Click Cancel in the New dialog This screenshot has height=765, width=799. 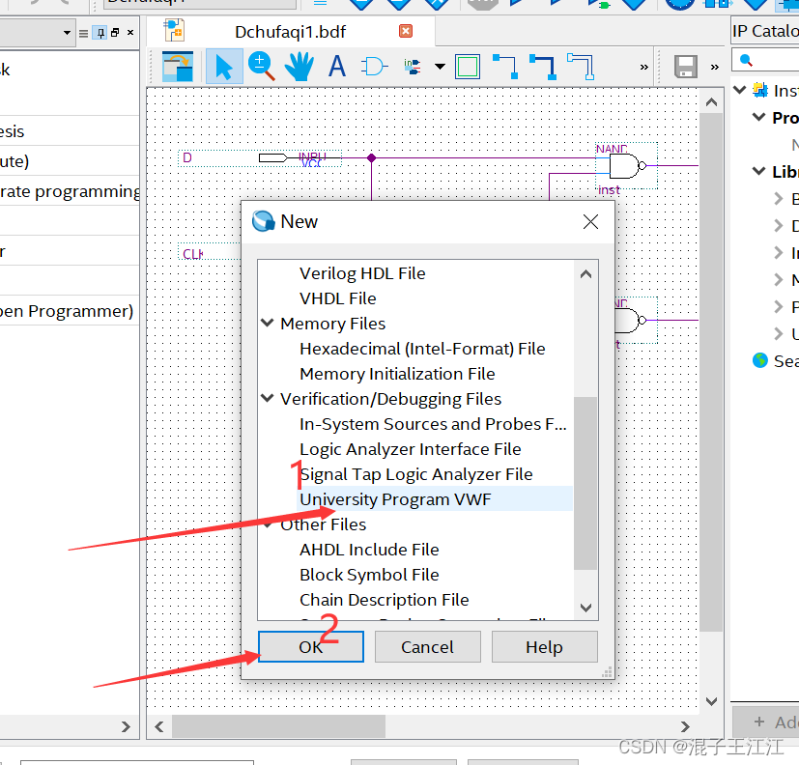tap(428, 647)
